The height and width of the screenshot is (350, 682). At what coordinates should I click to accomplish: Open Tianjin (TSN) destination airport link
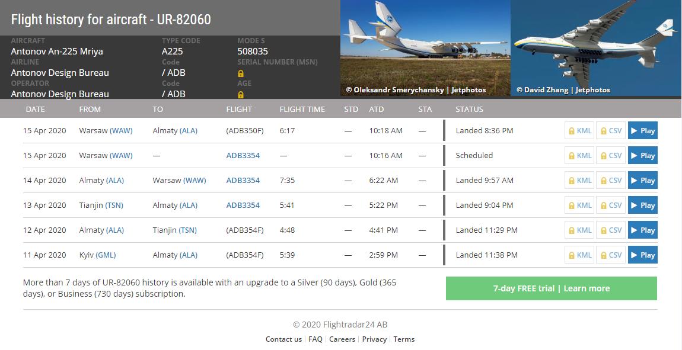(187, 230)
